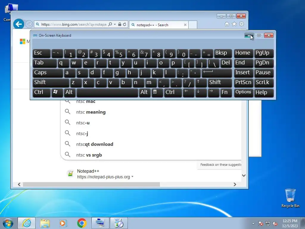This screenshot has width=305, height=229.
Task: Launch Windows Media Player from taskbar
Action: [63, 223]
